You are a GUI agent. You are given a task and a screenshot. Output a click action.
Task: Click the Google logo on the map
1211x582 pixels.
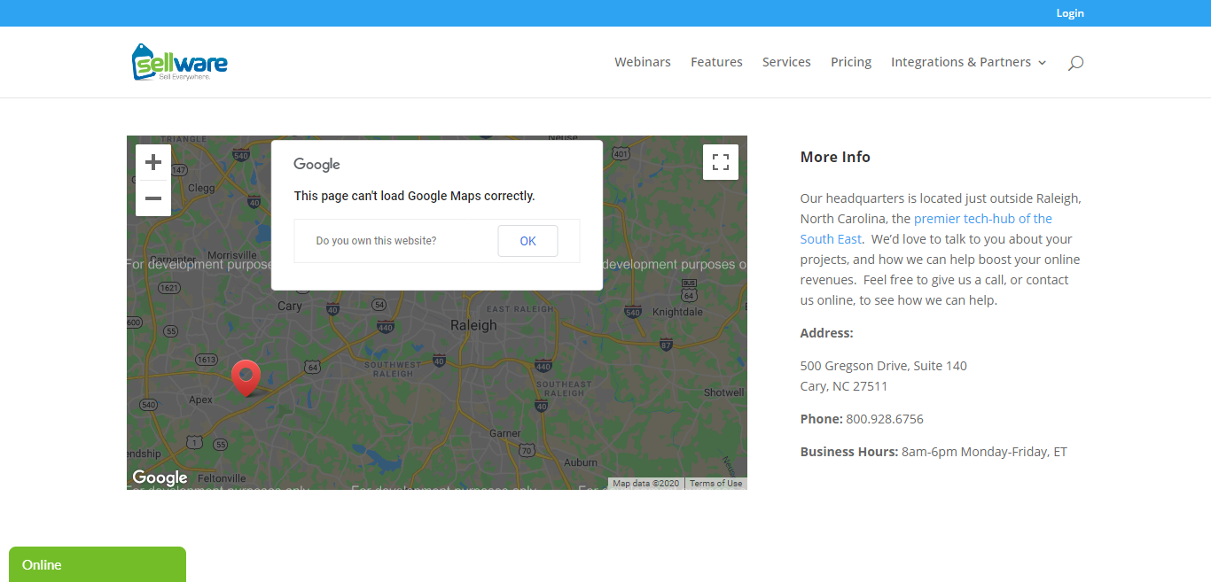[x=160, y=477]
